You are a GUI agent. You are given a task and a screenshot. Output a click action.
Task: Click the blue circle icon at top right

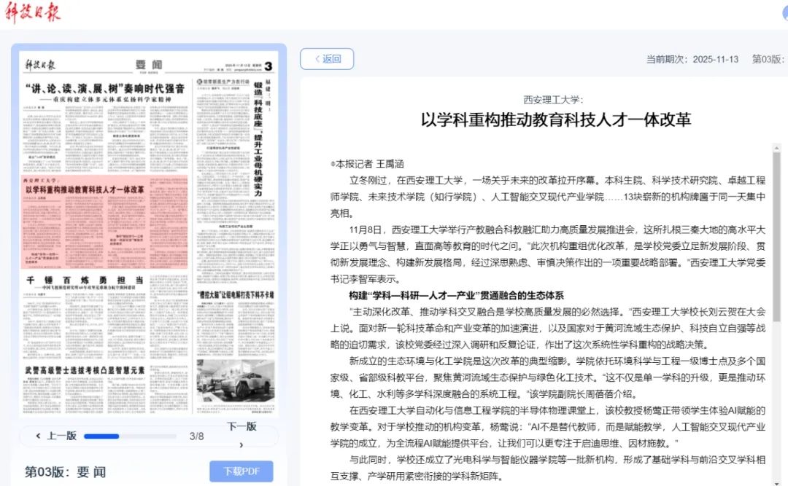(783, 15)
